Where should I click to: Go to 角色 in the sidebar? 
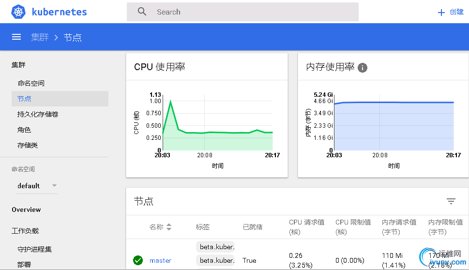pyautogui.click(x=24, y=130)
